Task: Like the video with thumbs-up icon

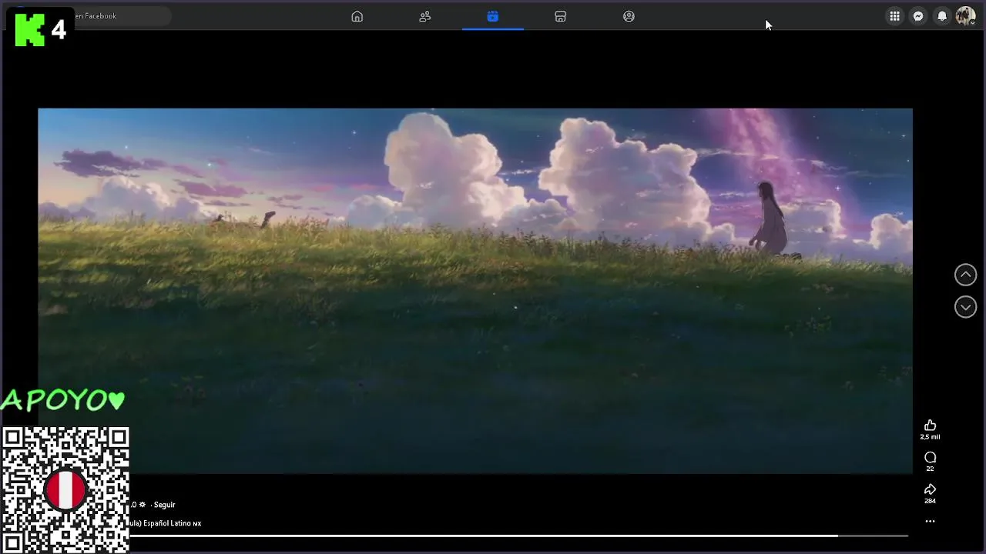Action: coord(930,426)
